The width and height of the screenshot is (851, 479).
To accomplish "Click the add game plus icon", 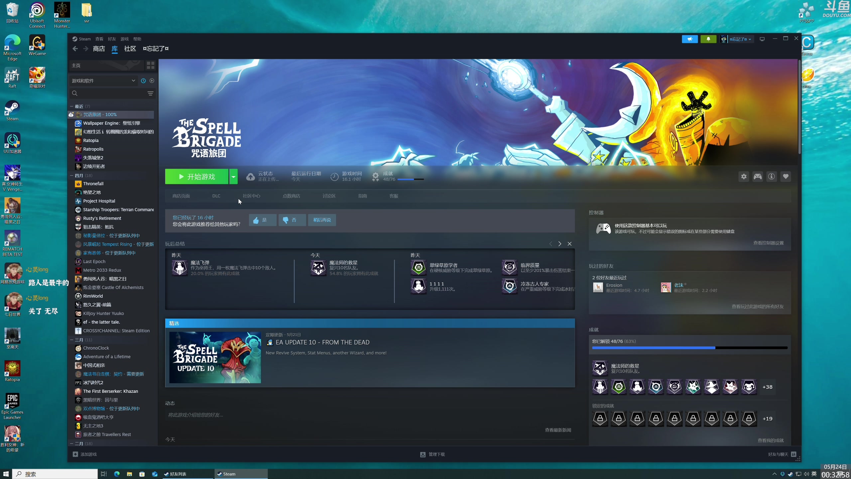I will (75, 454).
